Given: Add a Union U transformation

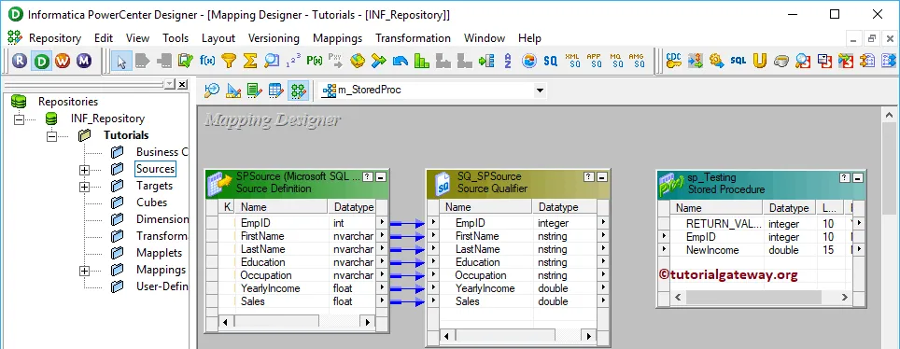Looking at the screenshot, I should click(760, 61).
